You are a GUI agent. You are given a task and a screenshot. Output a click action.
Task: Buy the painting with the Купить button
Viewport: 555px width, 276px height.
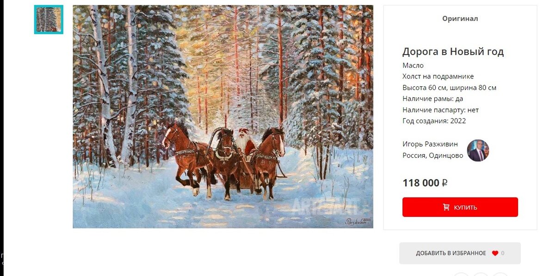[x=460, y=207]
